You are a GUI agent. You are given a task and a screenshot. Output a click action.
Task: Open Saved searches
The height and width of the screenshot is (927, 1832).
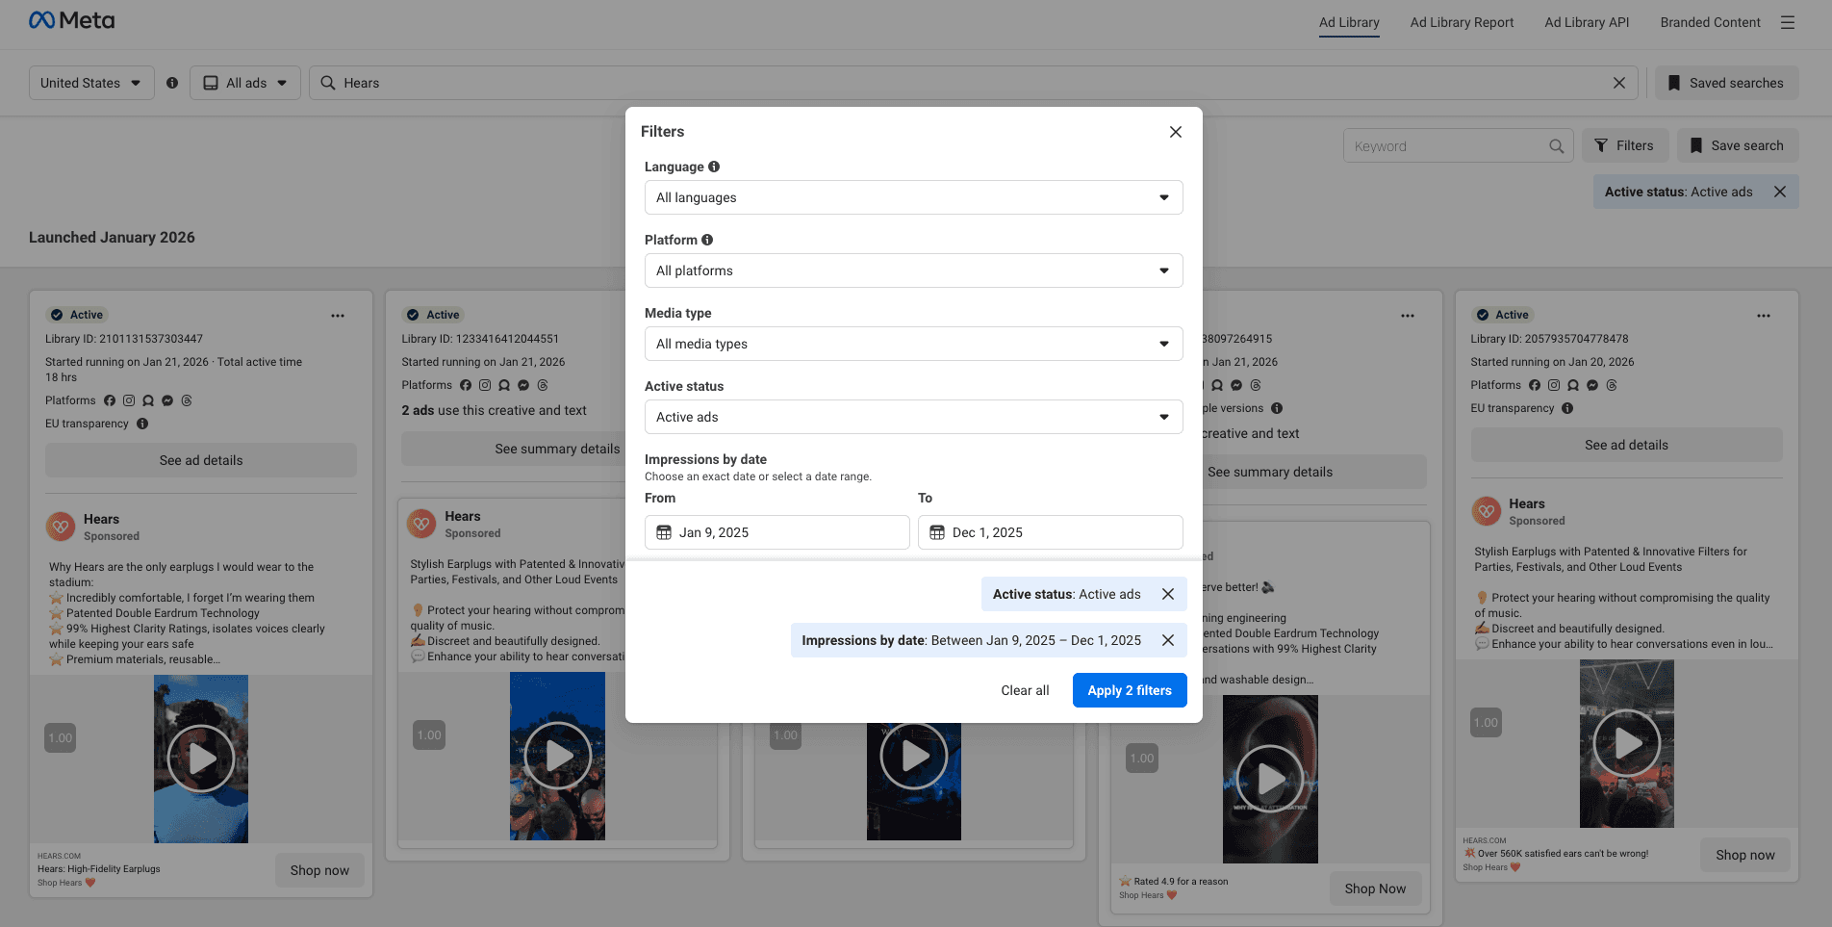pyautogui.click(x=1727, y=83)
